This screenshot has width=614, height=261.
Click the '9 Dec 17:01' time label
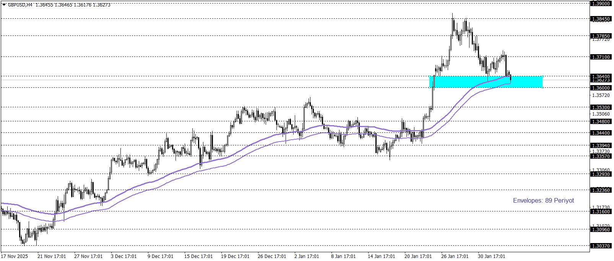coord(160,256)
